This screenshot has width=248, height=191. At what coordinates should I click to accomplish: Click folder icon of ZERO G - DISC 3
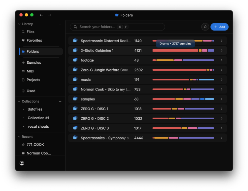pyautogui.click(x=75, y=128)
